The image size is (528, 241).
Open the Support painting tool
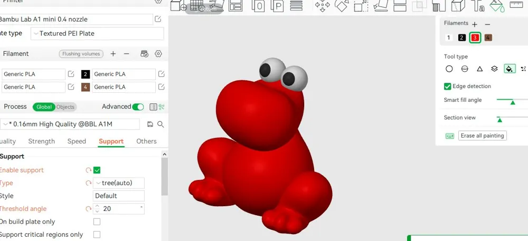click(439, 6)
